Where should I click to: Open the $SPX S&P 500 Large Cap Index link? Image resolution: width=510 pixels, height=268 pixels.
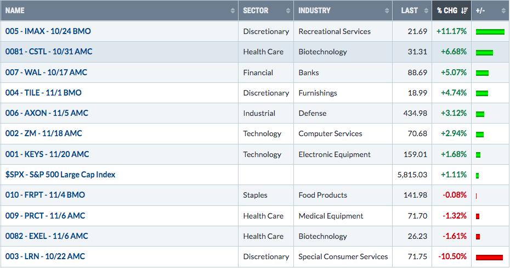[60, 175]
